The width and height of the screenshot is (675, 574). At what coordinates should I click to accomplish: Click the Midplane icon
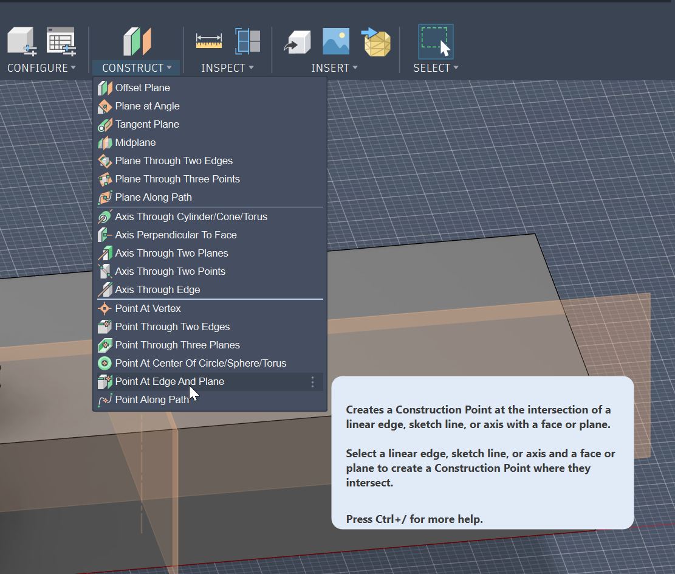tap(105, 143)
